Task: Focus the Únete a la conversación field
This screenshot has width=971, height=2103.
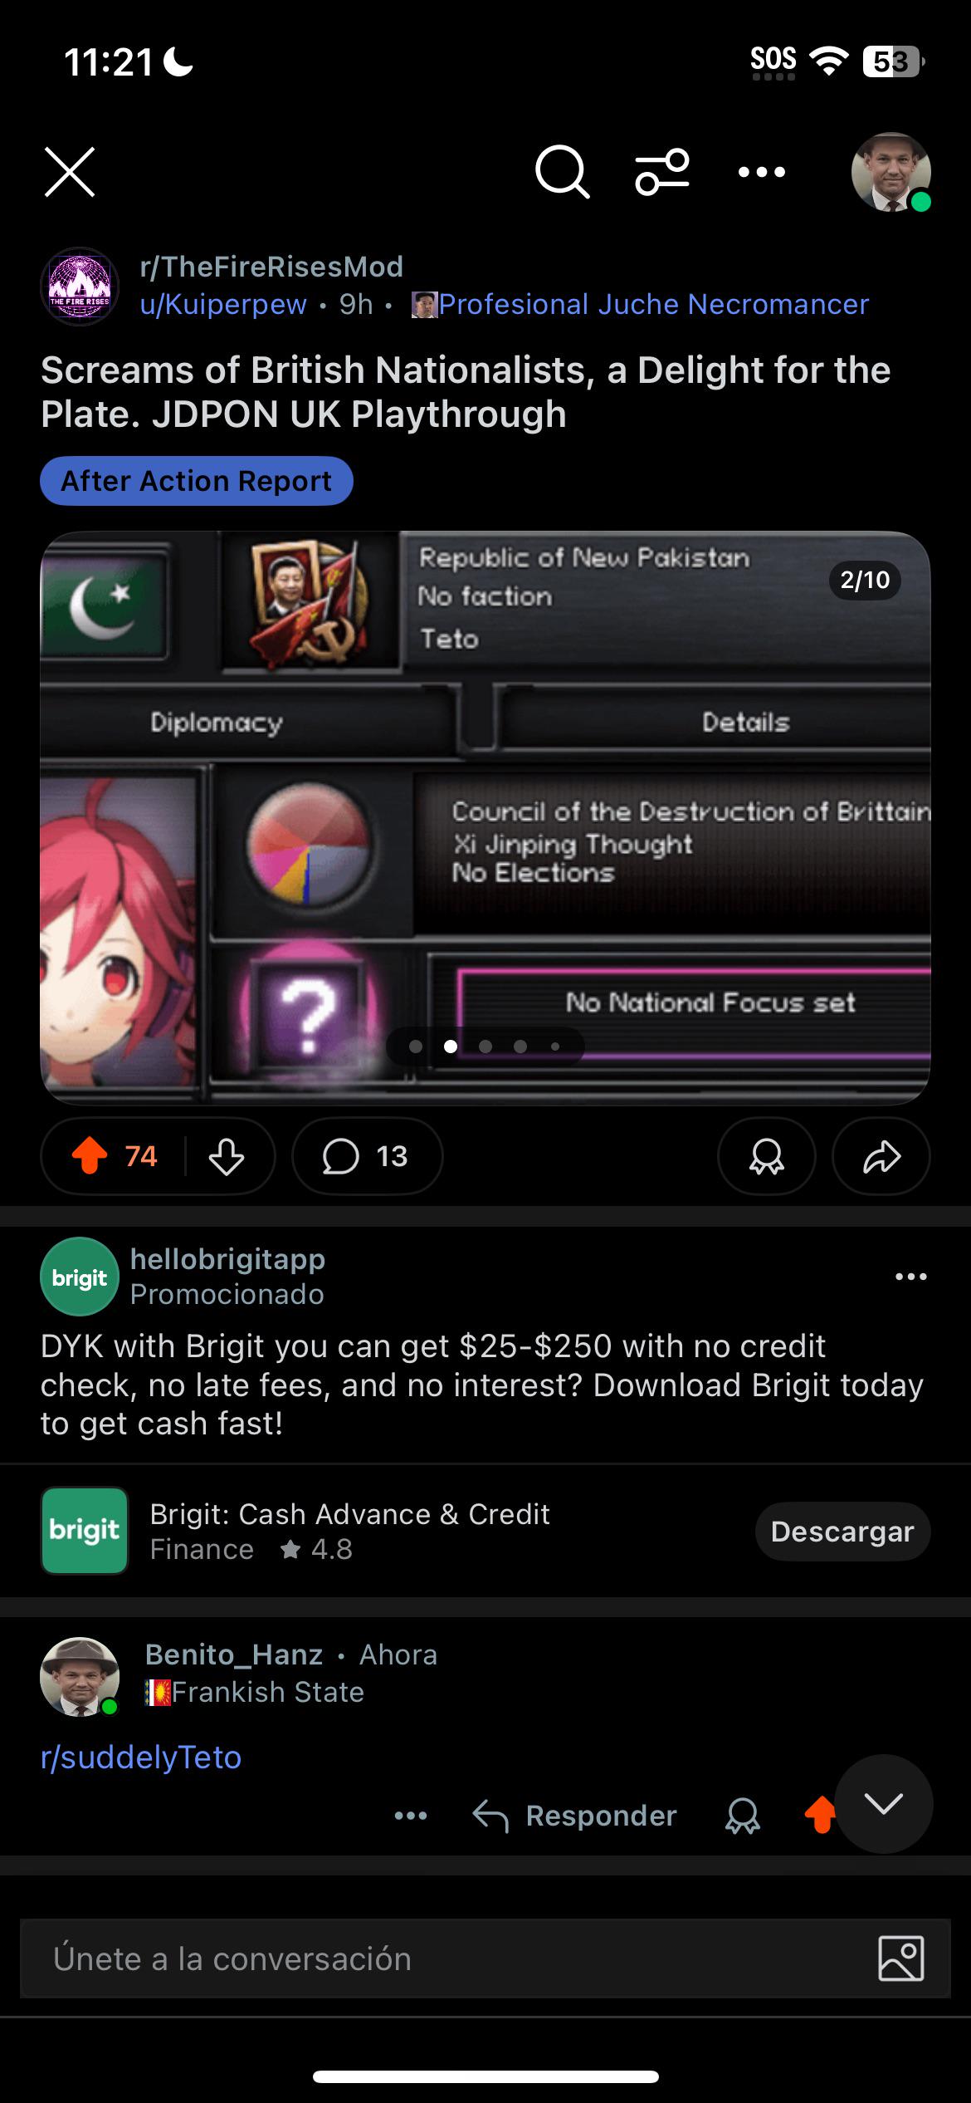Action: point(486,1958)
